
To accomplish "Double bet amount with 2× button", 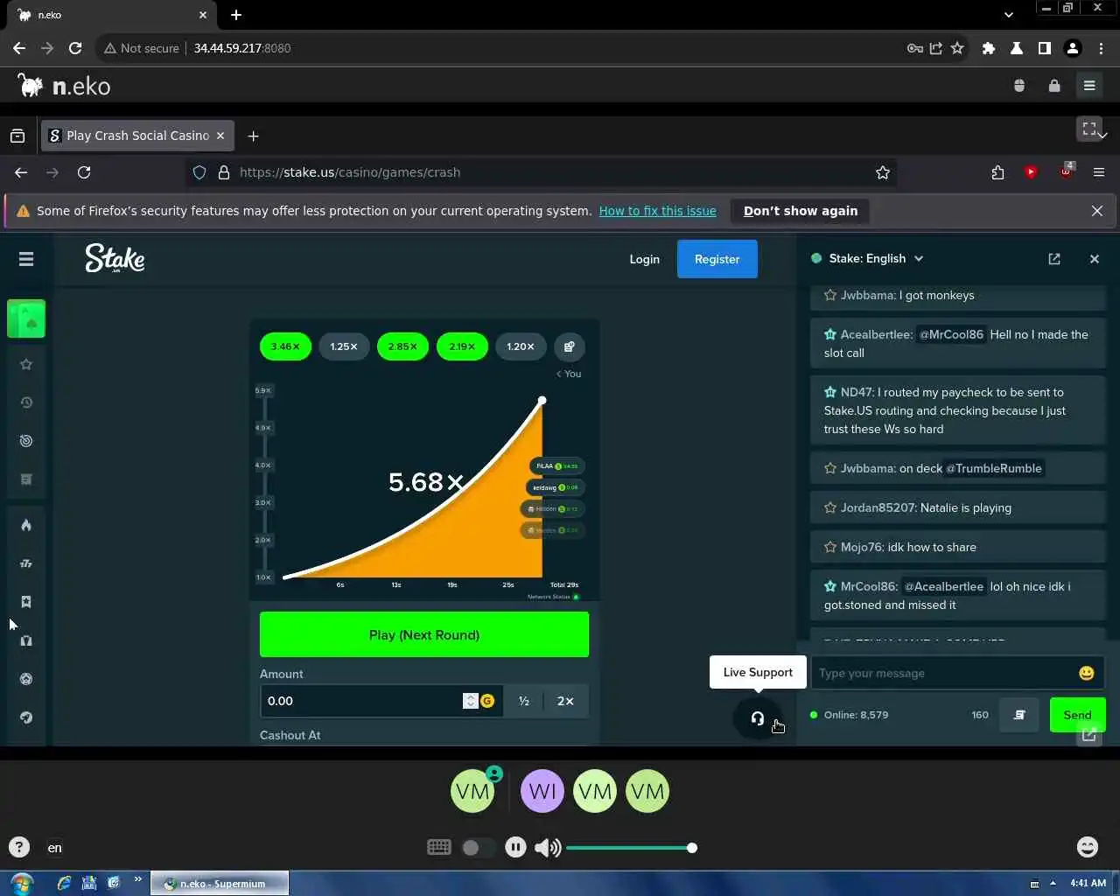I will (x=565, y=701).
